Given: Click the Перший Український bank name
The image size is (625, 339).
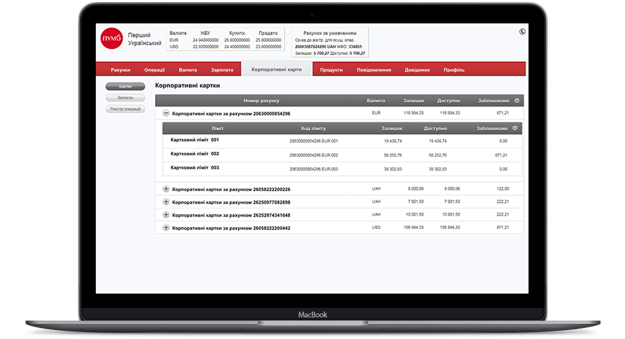Looking at the screenshot, I should click(145, 39).
